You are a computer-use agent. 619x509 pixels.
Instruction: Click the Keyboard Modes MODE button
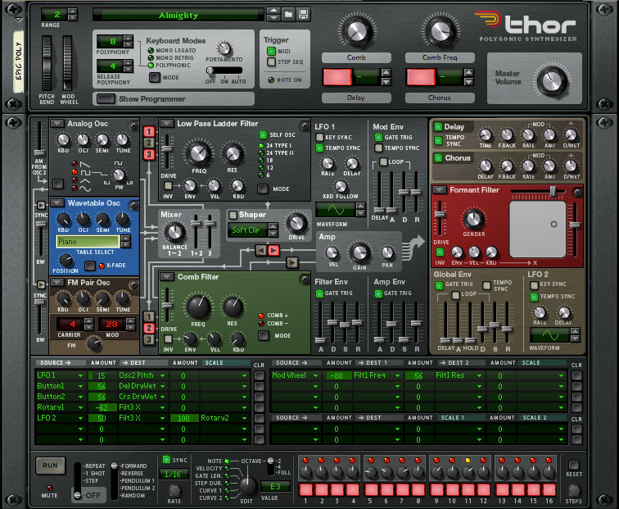[x=155, y=77]
